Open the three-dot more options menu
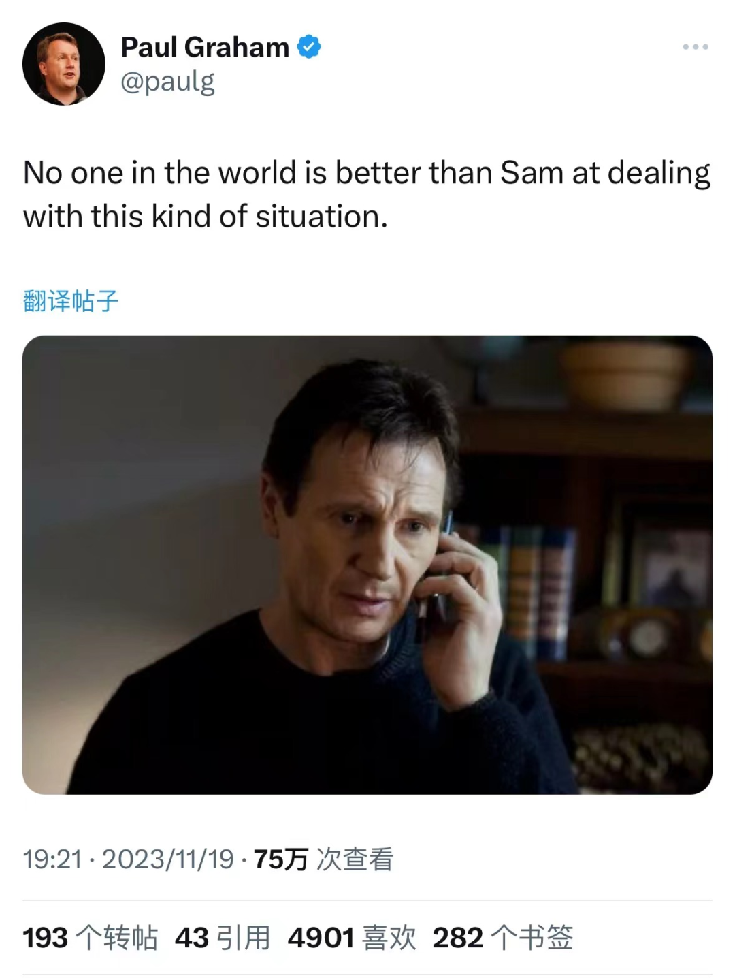 click(x=696, y=47)
